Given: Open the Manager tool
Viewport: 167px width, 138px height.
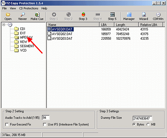Looking at the screenshot, I should 129,16.
